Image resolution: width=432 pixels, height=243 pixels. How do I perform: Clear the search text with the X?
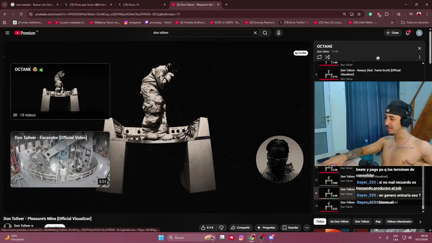point(255,33)
